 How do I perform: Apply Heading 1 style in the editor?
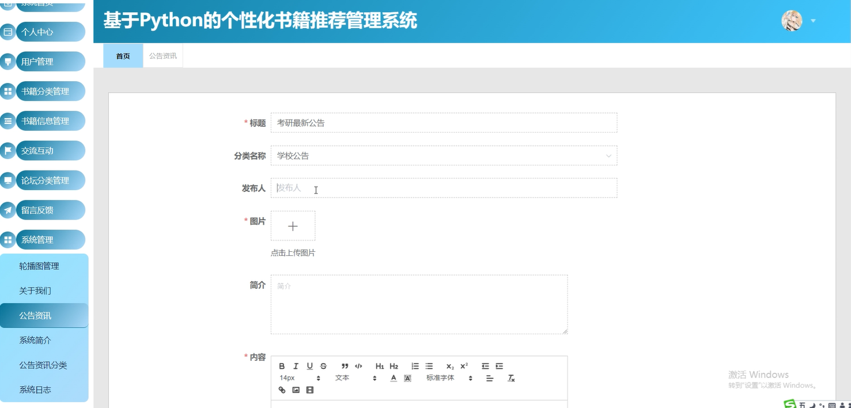[379, 366]
